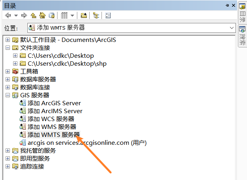Click the 我托管的服务 cloud folder icon
247x180 pixels.
tap(15, 151)
